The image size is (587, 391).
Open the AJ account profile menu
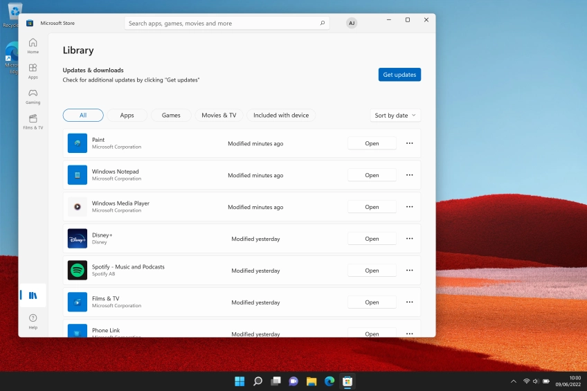point(352,24)
